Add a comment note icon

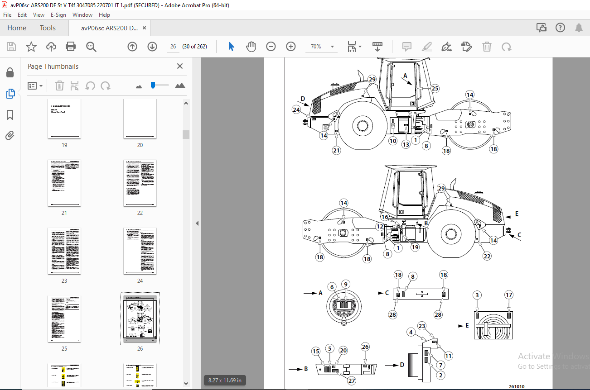coord(407,47)
